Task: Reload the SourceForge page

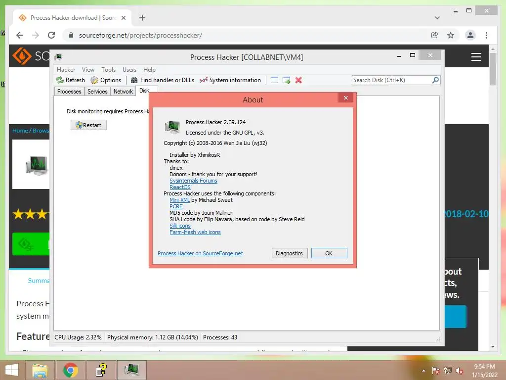Action: point(51,35)
